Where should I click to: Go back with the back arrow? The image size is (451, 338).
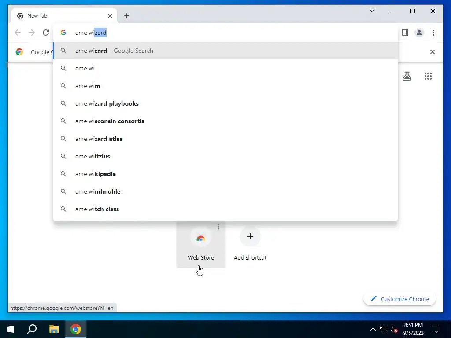(18, 33)
